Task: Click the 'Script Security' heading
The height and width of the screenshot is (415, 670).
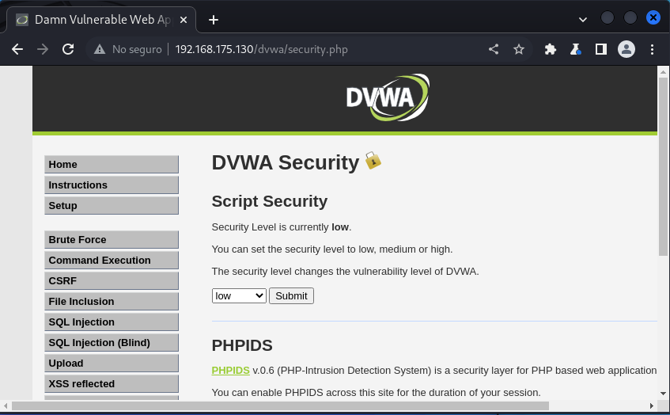Action: click(x=270, y=201)
